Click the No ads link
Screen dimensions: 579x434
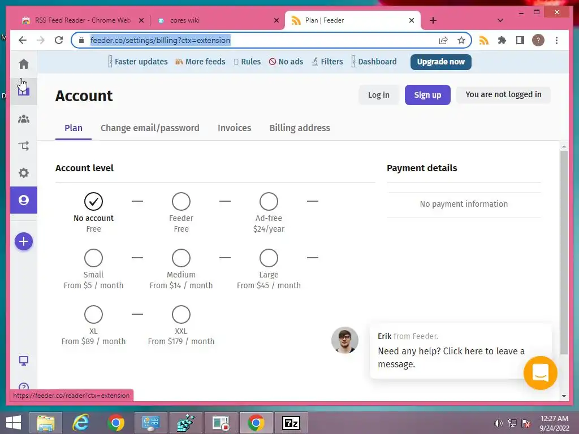[286, 62]
